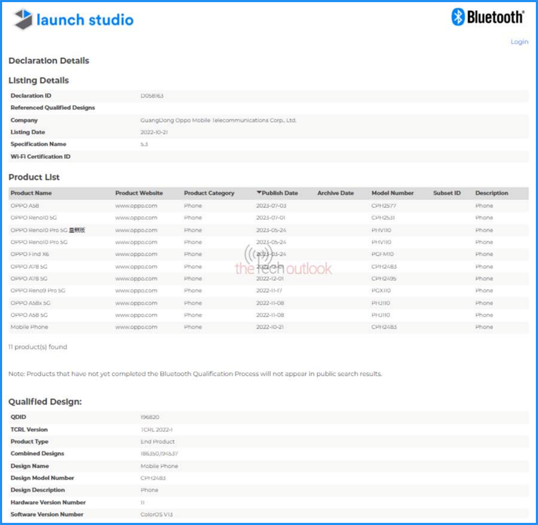The width and height of the screenshot is (538, 525).
Task: Click the Product List heading
Action: point(34,177)
